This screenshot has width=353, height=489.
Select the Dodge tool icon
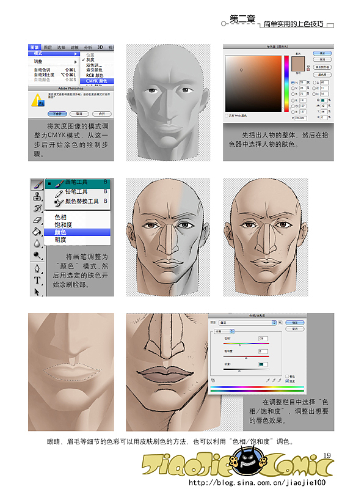point(37,256)
